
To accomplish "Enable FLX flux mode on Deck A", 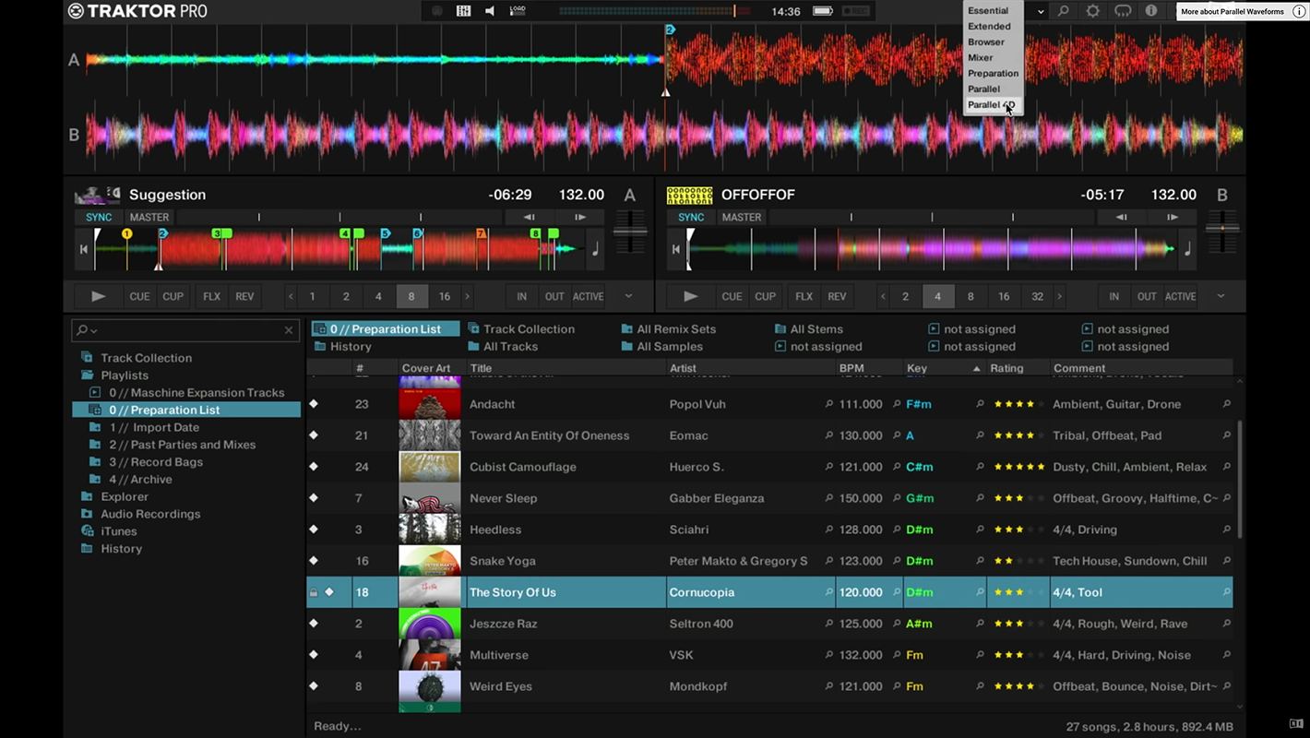I will click(x=211, y=296).
